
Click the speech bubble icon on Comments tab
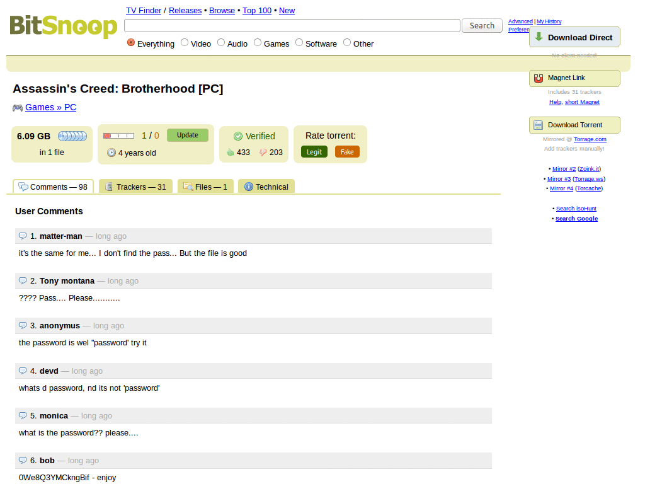(x=23, y=187)
